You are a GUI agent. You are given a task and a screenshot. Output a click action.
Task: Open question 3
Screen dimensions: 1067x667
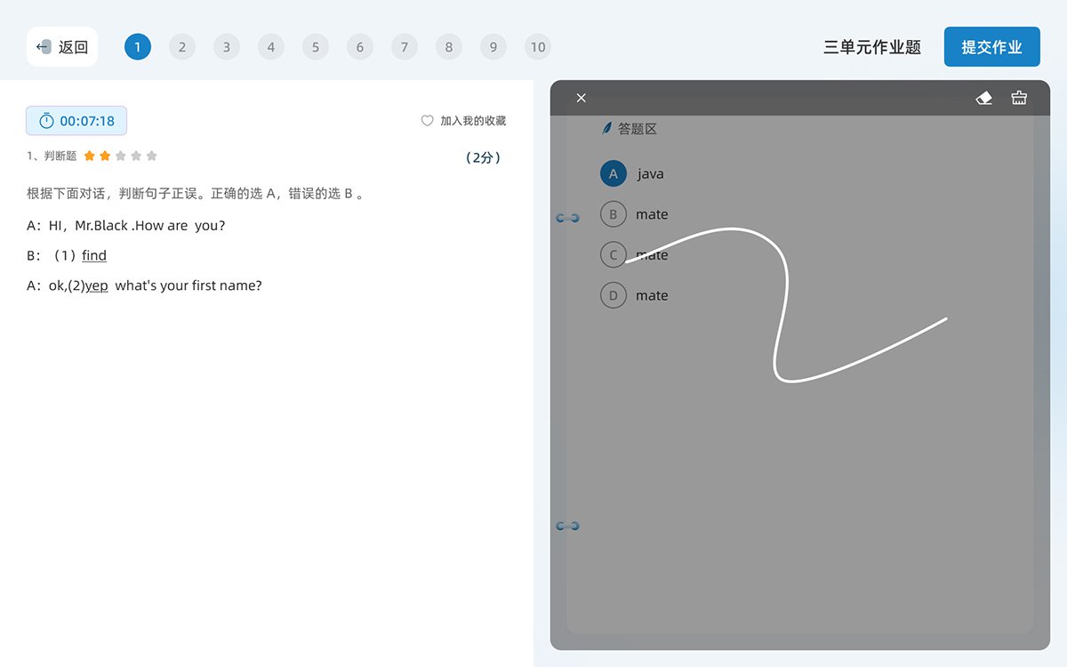(x=227, y=47)
